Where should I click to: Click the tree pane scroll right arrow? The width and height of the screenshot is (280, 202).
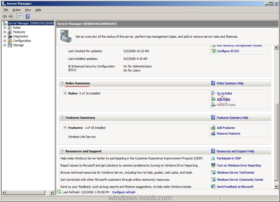(x=52, y=192)
